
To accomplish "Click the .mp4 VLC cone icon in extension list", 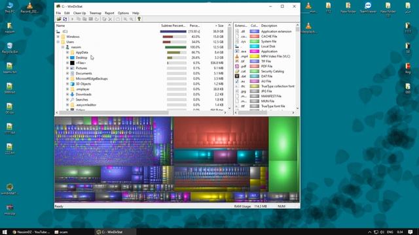I will click(x=237, y=56).
